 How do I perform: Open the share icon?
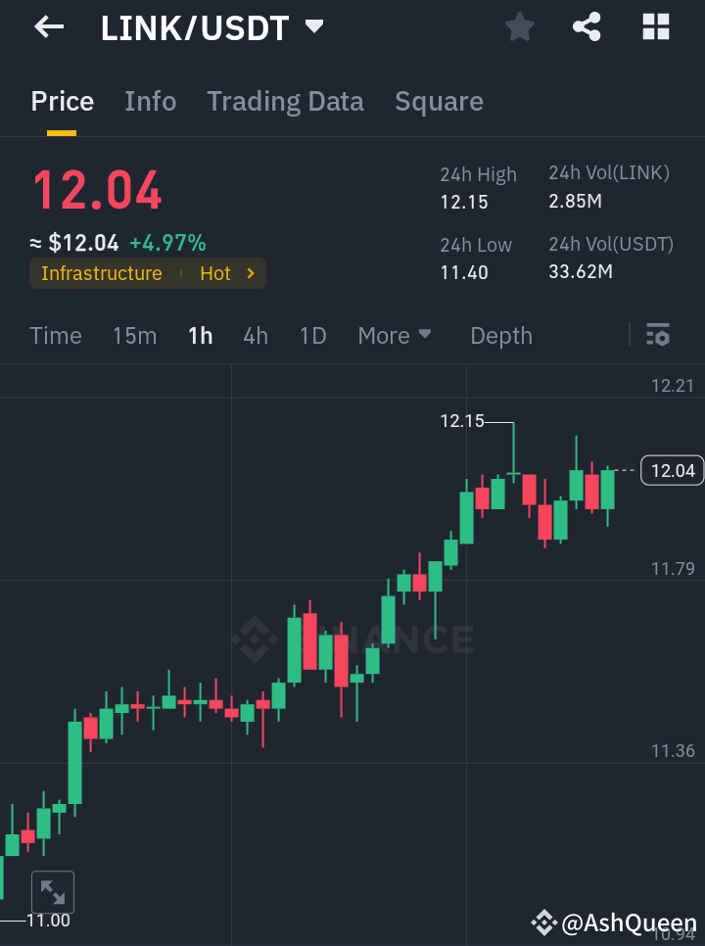[x=587, y=26]
